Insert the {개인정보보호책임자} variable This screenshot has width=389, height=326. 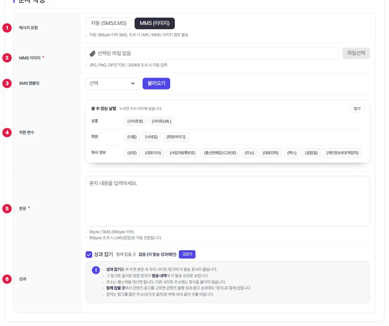click(342, 153)
